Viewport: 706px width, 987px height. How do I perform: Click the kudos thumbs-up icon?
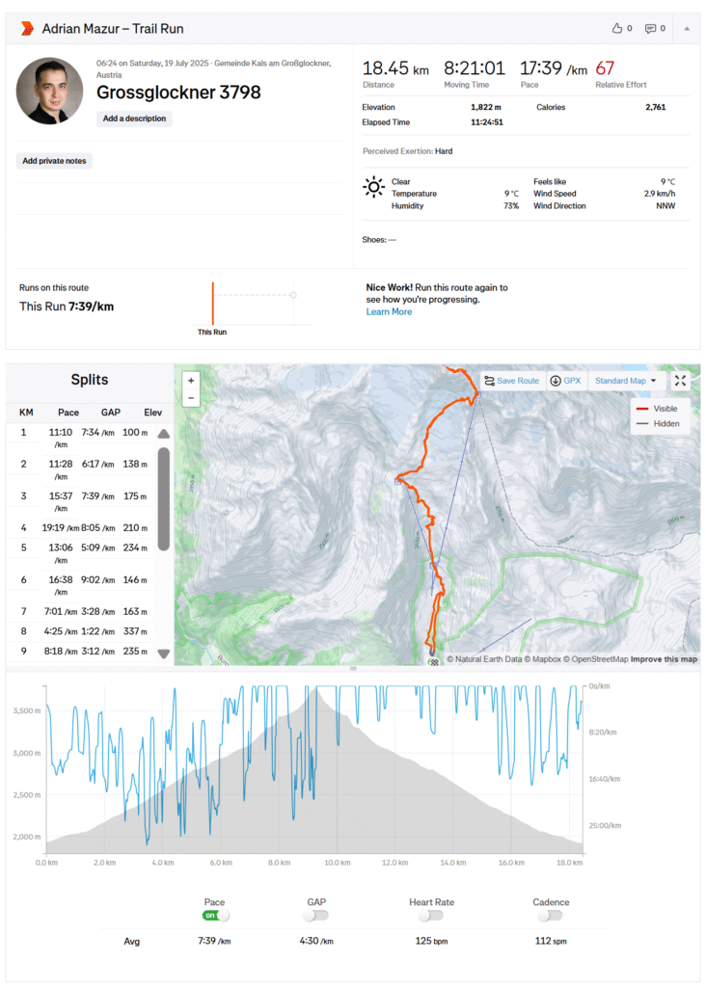[x=617, y=28]
